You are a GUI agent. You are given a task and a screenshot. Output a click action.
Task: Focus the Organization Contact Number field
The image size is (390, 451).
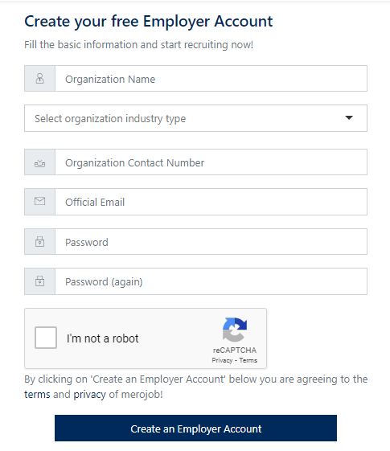click(x=211, y=162)
